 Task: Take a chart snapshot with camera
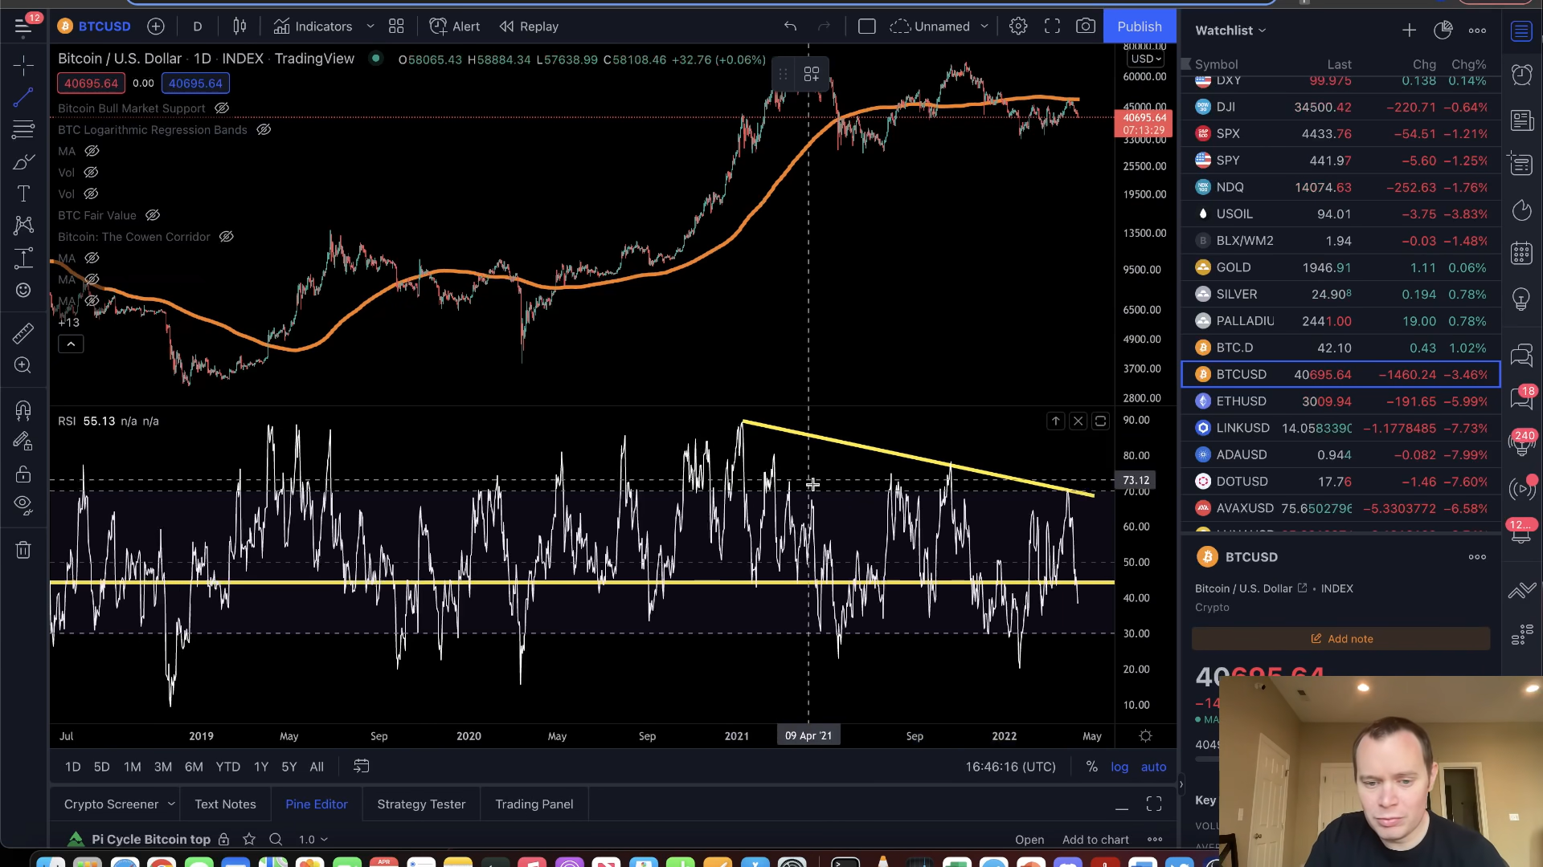coord(1086,26)
